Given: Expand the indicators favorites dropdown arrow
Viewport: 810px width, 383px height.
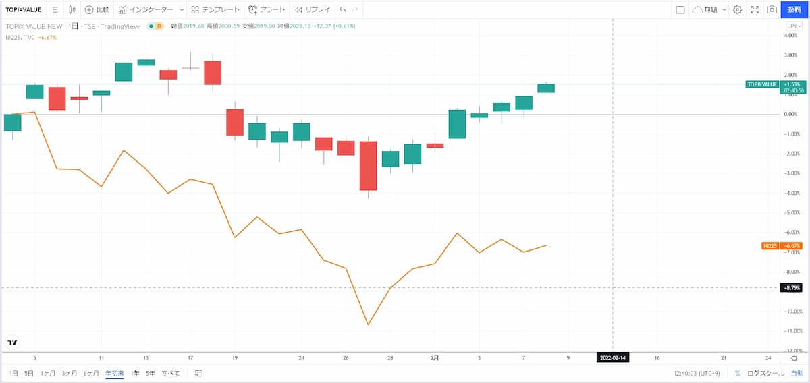Looking at the screenshot, I should [x=182, y=10].
